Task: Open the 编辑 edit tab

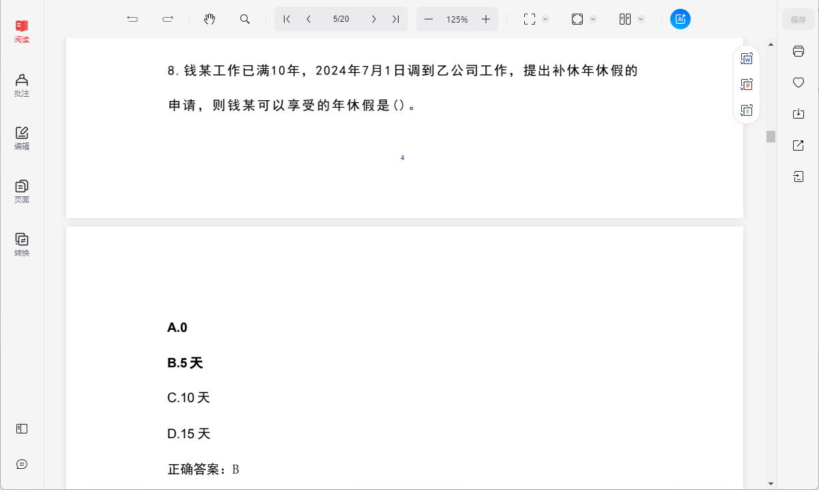Action: pyautogui.click(x=22, y=138)
